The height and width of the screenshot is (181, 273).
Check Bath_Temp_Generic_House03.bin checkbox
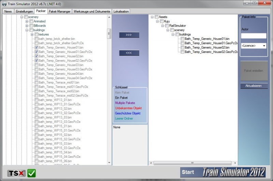click(37, 65)
